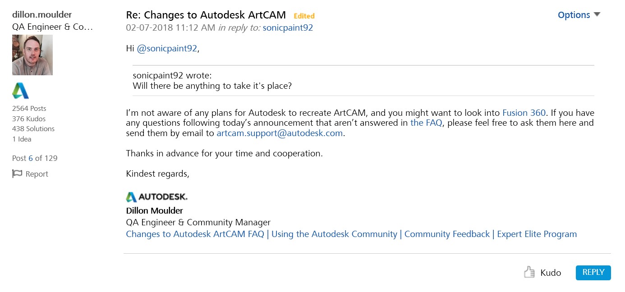Click artcam.support@autodesk.com email link
This screenshot has width=625, height=292.
pyautogui.click(x=280, y=133)
